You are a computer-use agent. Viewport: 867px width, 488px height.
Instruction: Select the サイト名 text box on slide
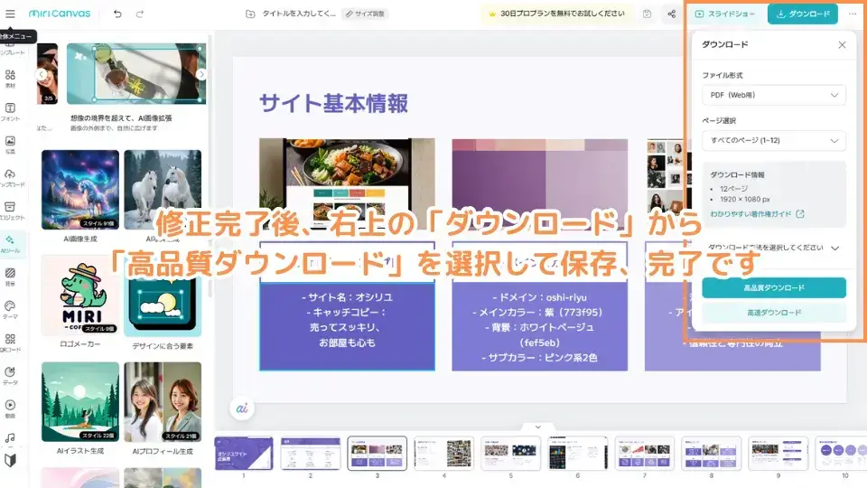(347, 326)
